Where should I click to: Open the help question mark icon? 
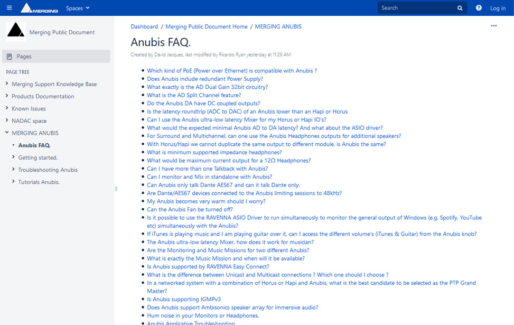point(479,8)
